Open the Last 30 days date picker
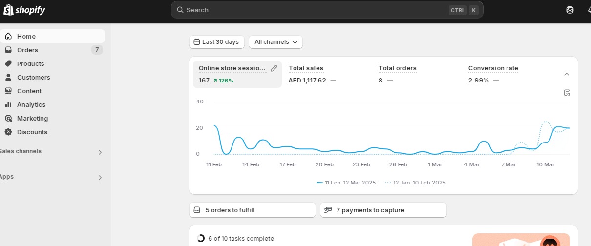 (x=216, y=42)
